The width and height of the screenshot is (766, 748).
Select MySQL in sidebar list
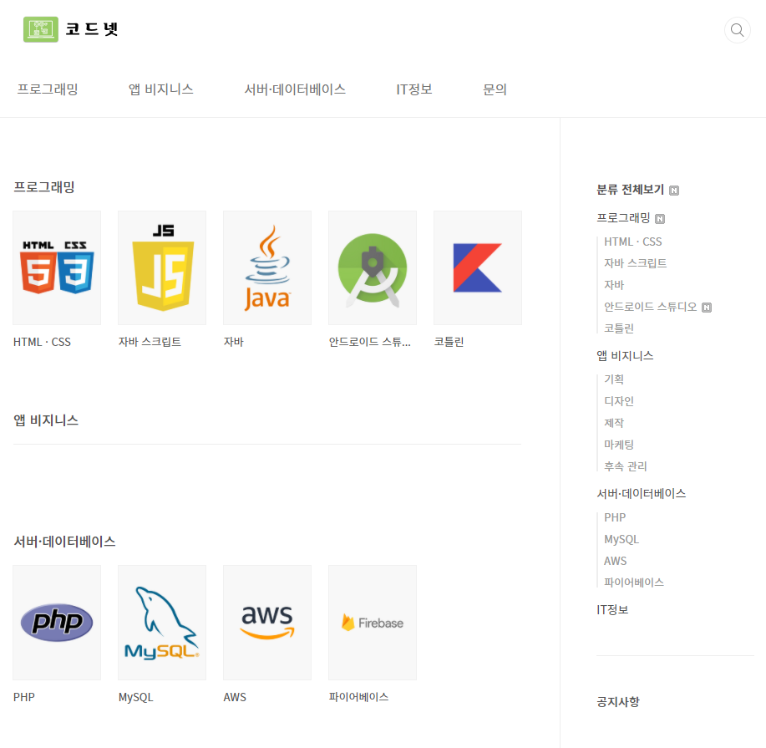tap(621, 539)
